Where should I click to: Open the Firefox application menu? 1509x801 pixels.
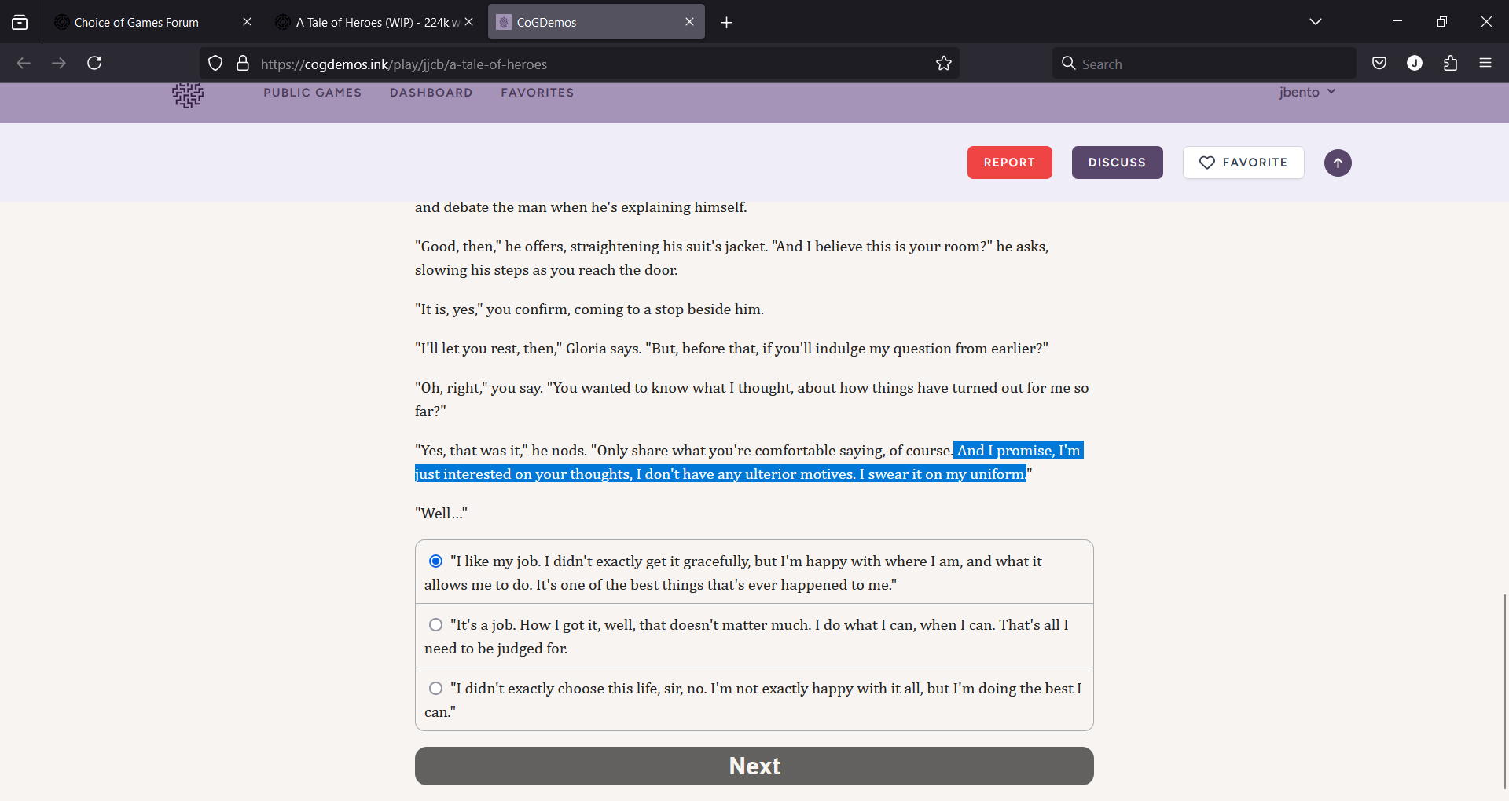click(x=1485, y=63)
